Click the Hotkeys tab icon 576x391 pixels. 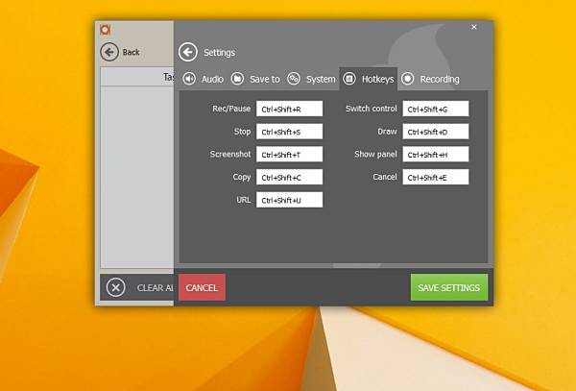[x=349, y=78]
